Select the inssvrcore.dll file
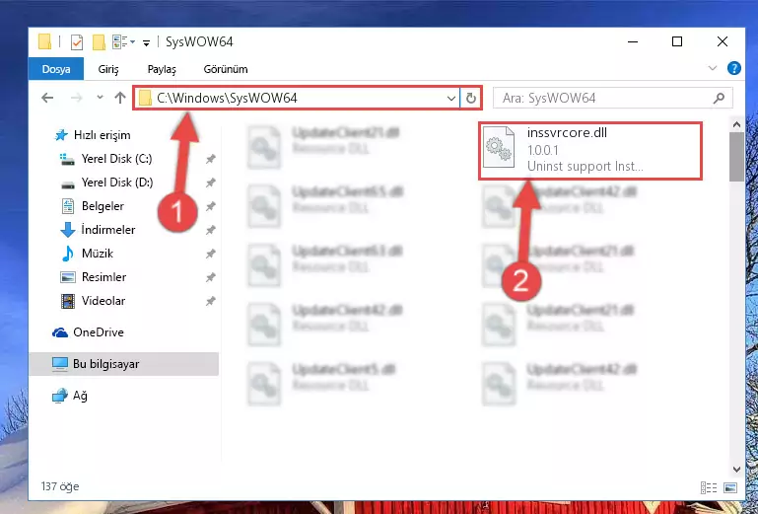Screen dimensions: 758x514 click(x=590, y=151)
